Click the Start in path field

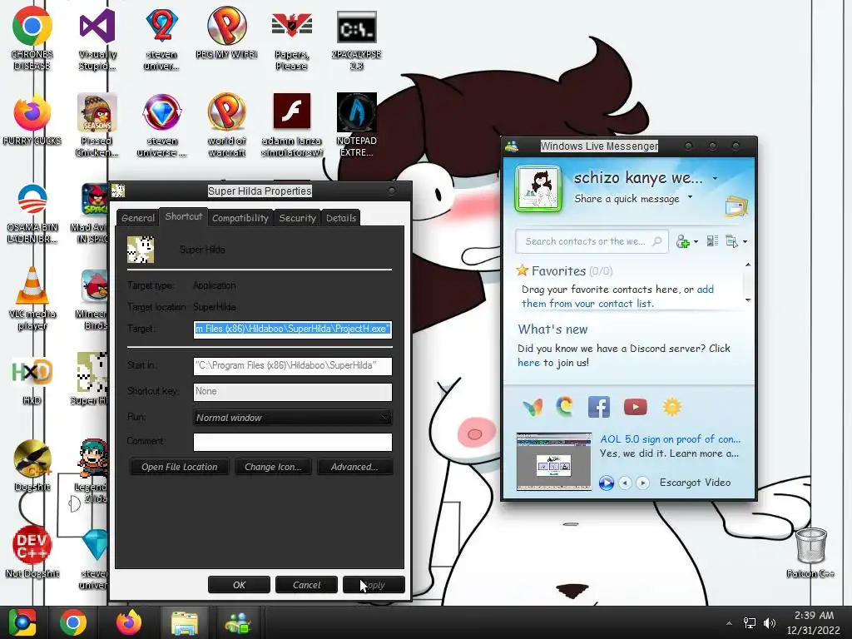pyautogui.click(x=292, y=366)
